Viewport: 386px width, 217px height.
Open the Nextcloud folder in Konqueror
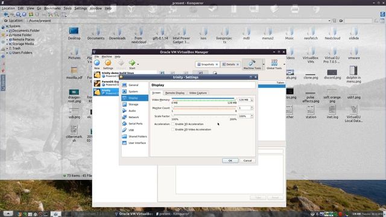[x=332, y=34]
